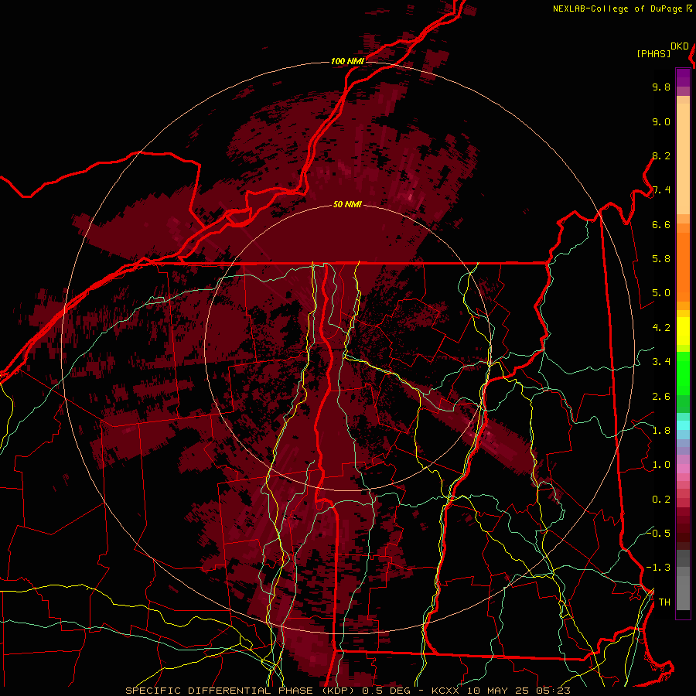Click the 0.2 legend value
Viewport: 696px width, 696px height.
point(661,500)
